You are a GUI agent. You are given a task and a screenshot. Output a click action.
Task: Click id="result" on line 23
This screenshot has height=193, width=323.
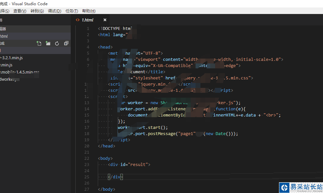click(x=134, y=165)
